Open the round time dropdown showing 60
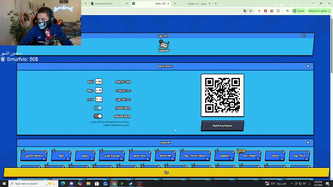This screenshot has width=333, height=187. point(99,82)
